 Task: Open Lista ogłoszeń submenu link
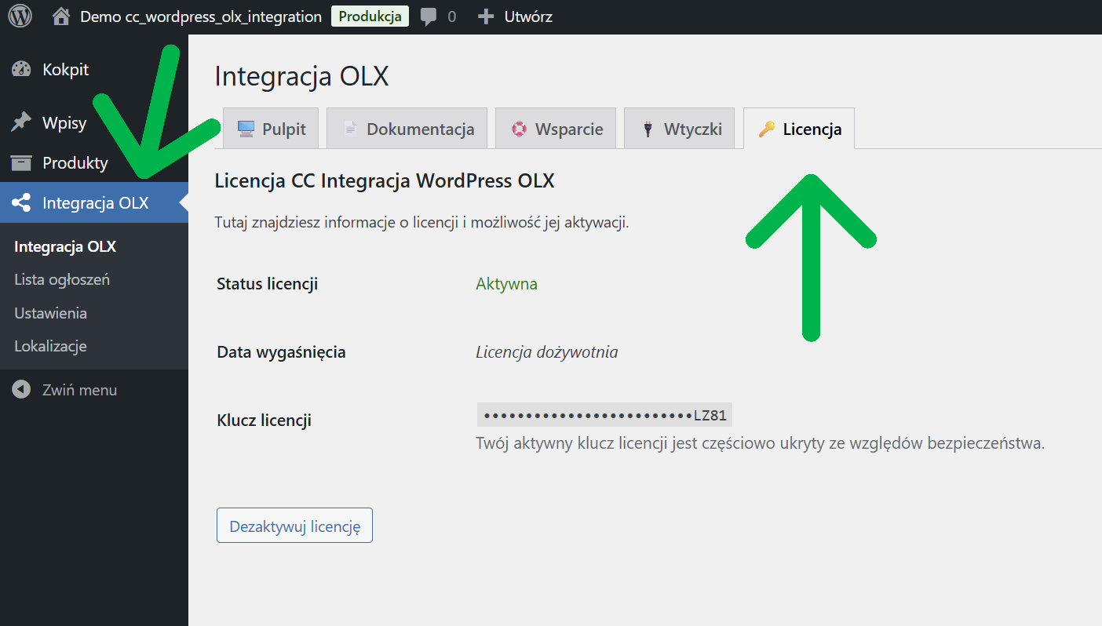62,279
